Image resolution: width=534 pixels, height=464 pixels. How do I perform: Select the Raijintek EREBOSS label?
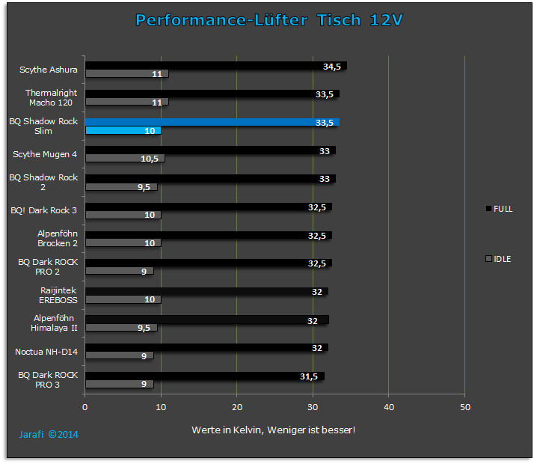pos(58,295)
